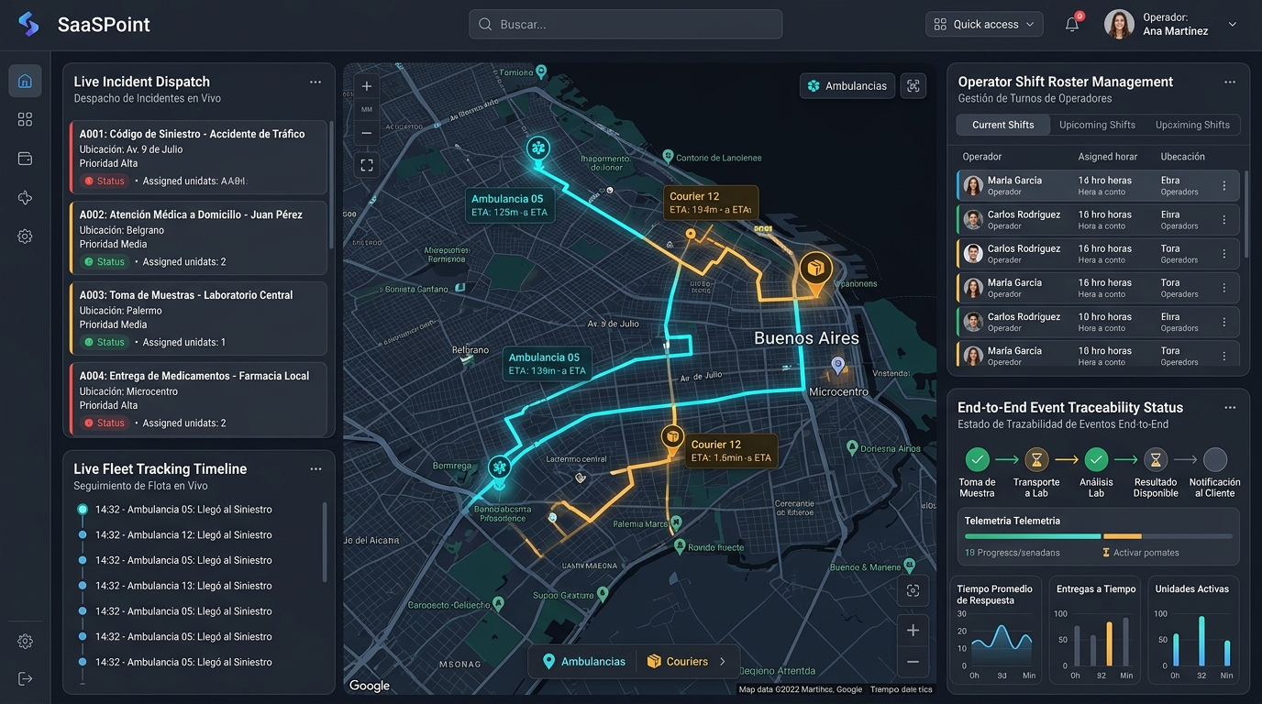
Task: Click the Transporte a Lab hourglass step
Action: click(x=1036, y=459)
